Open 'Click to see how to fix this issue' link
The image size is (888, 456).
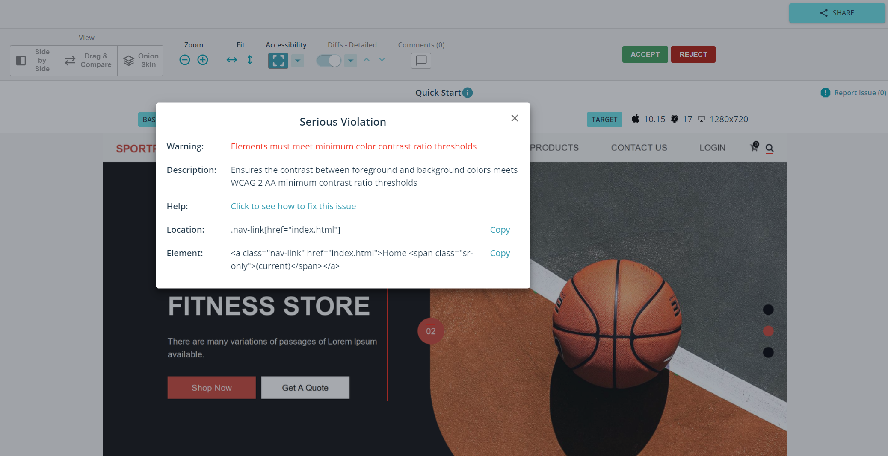[x=293, y=206]
